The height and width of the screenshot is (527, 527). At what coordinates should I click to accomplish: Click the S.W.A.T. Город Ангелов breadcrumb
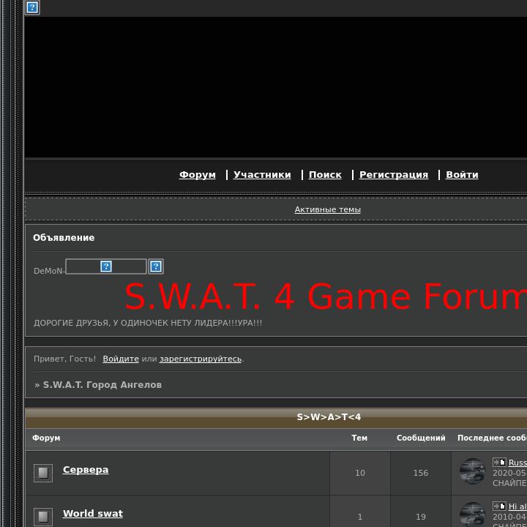[102, 385]
